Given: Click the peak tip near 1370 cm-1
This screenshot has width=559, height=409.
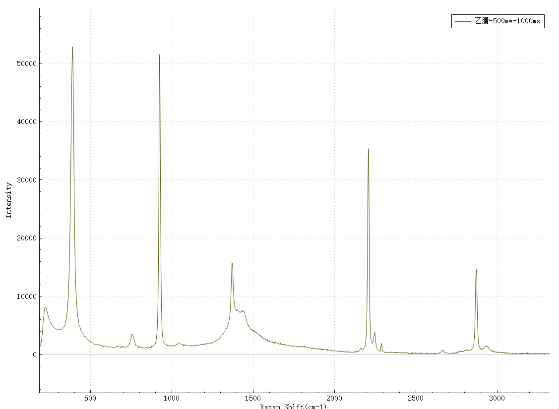Looking at the screenshot, I should [232, 263].
